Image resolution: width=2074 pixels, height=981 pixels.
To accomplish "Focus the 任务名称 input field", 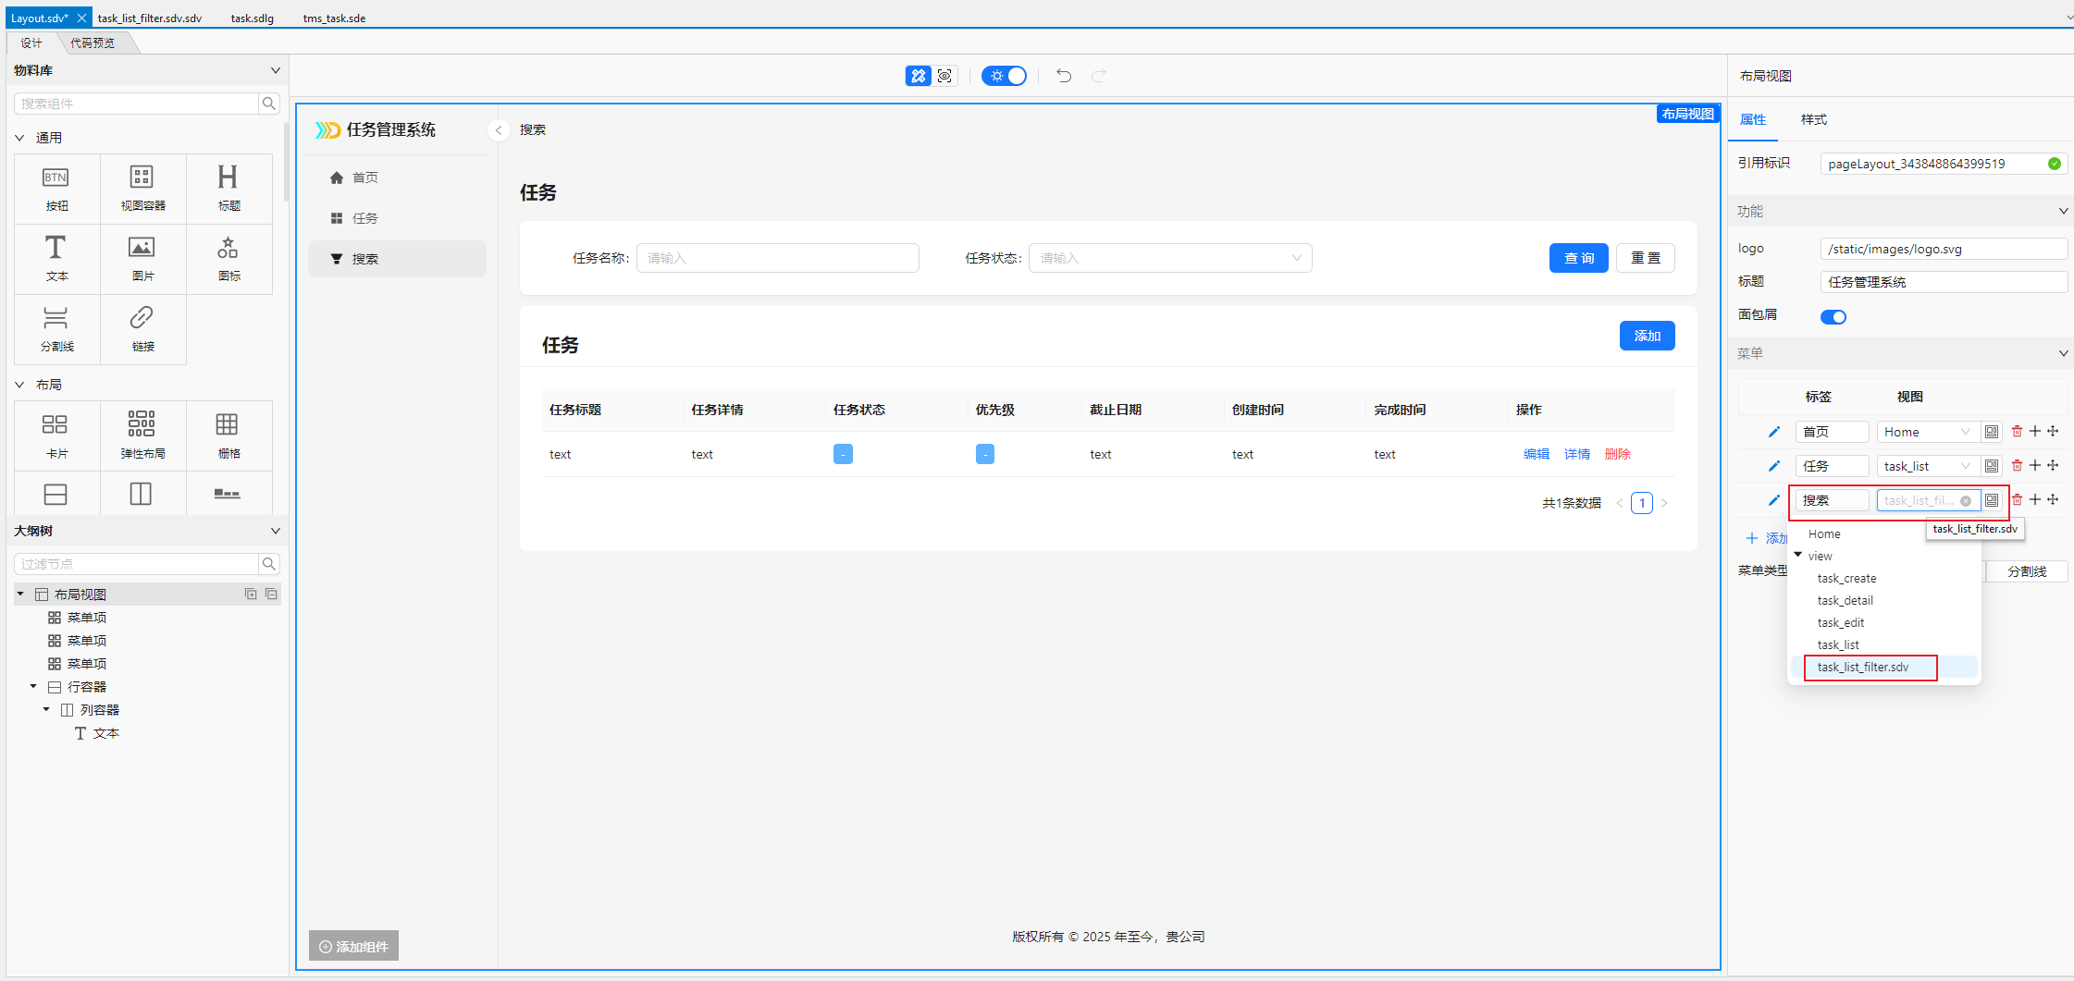I will tap(778, 258).
